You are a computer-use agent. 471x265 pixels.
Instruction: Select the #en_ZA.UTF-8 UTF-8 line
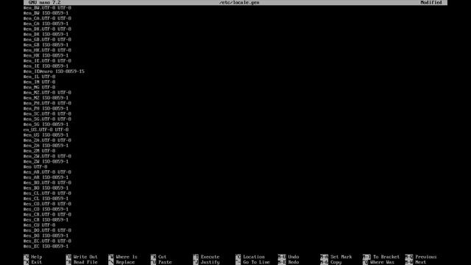(47, 141)
